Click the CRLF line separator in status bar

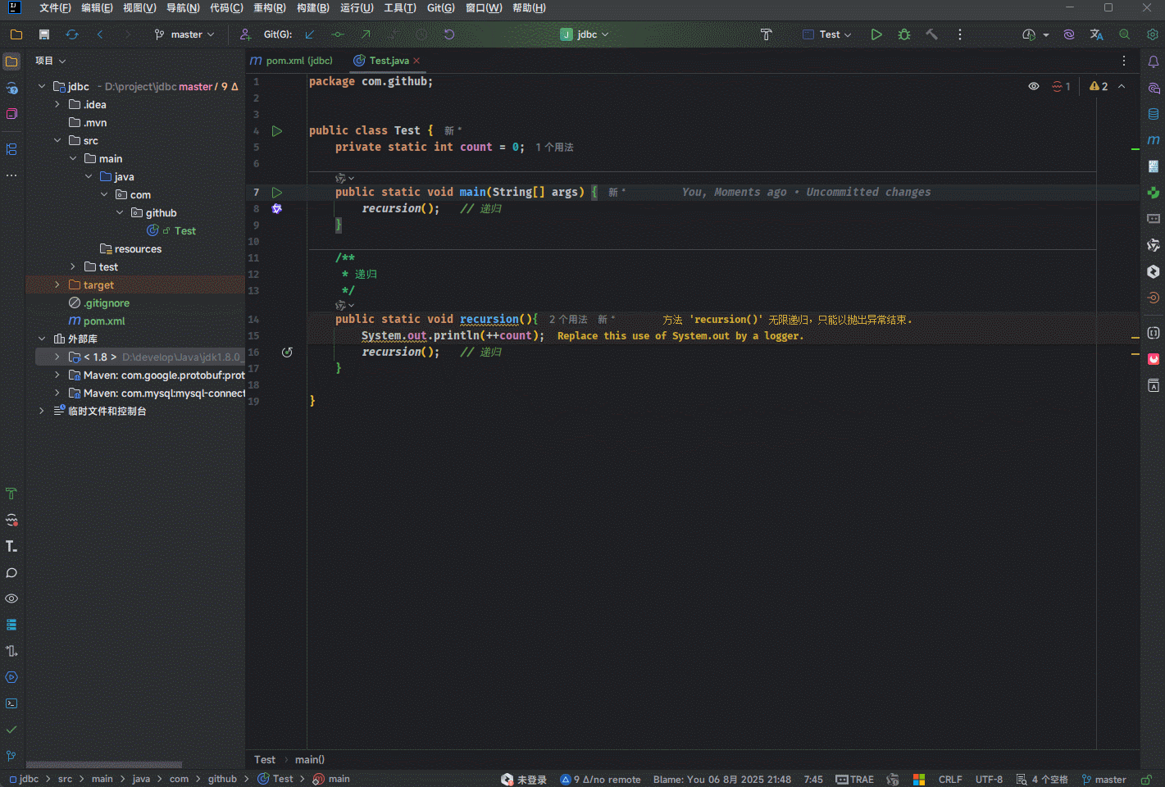tap(949, 780)
